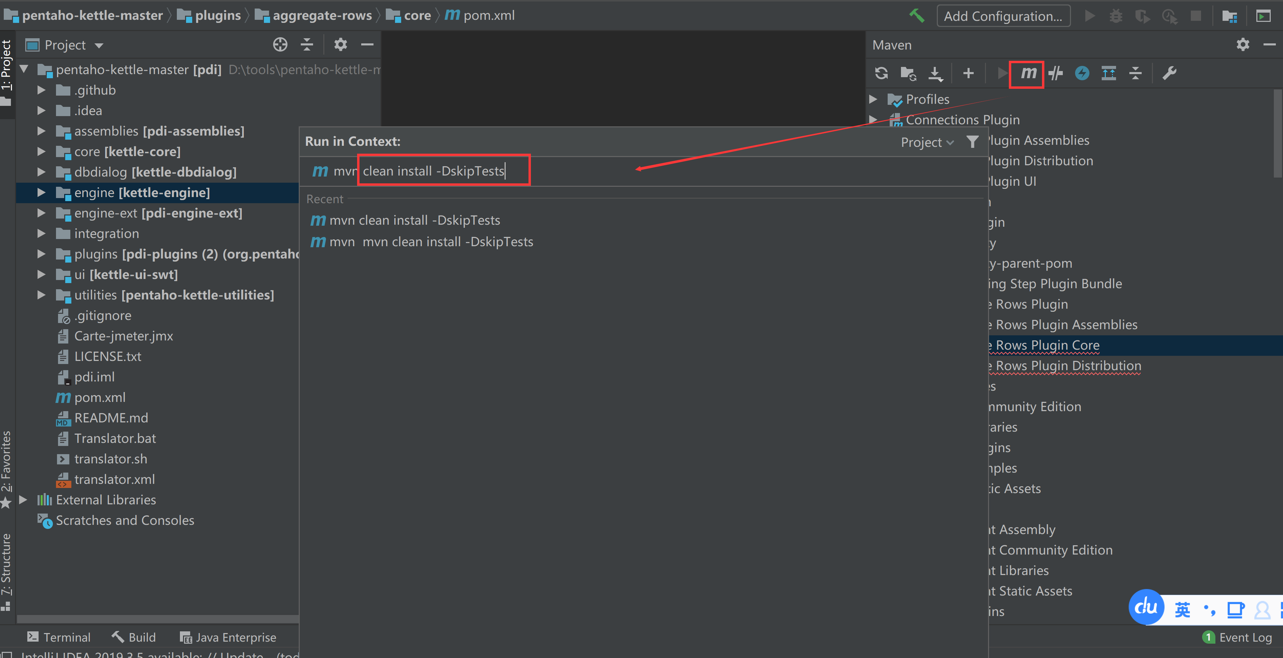
Task: Open the Java Enterprise tab
Action: tap(228, 637)
